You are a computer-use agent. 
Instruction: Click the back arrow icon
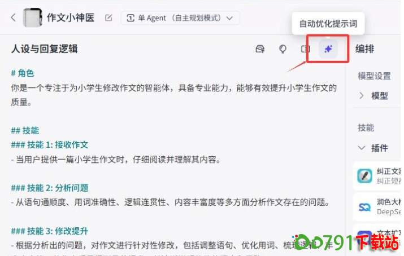pos(14,17)
